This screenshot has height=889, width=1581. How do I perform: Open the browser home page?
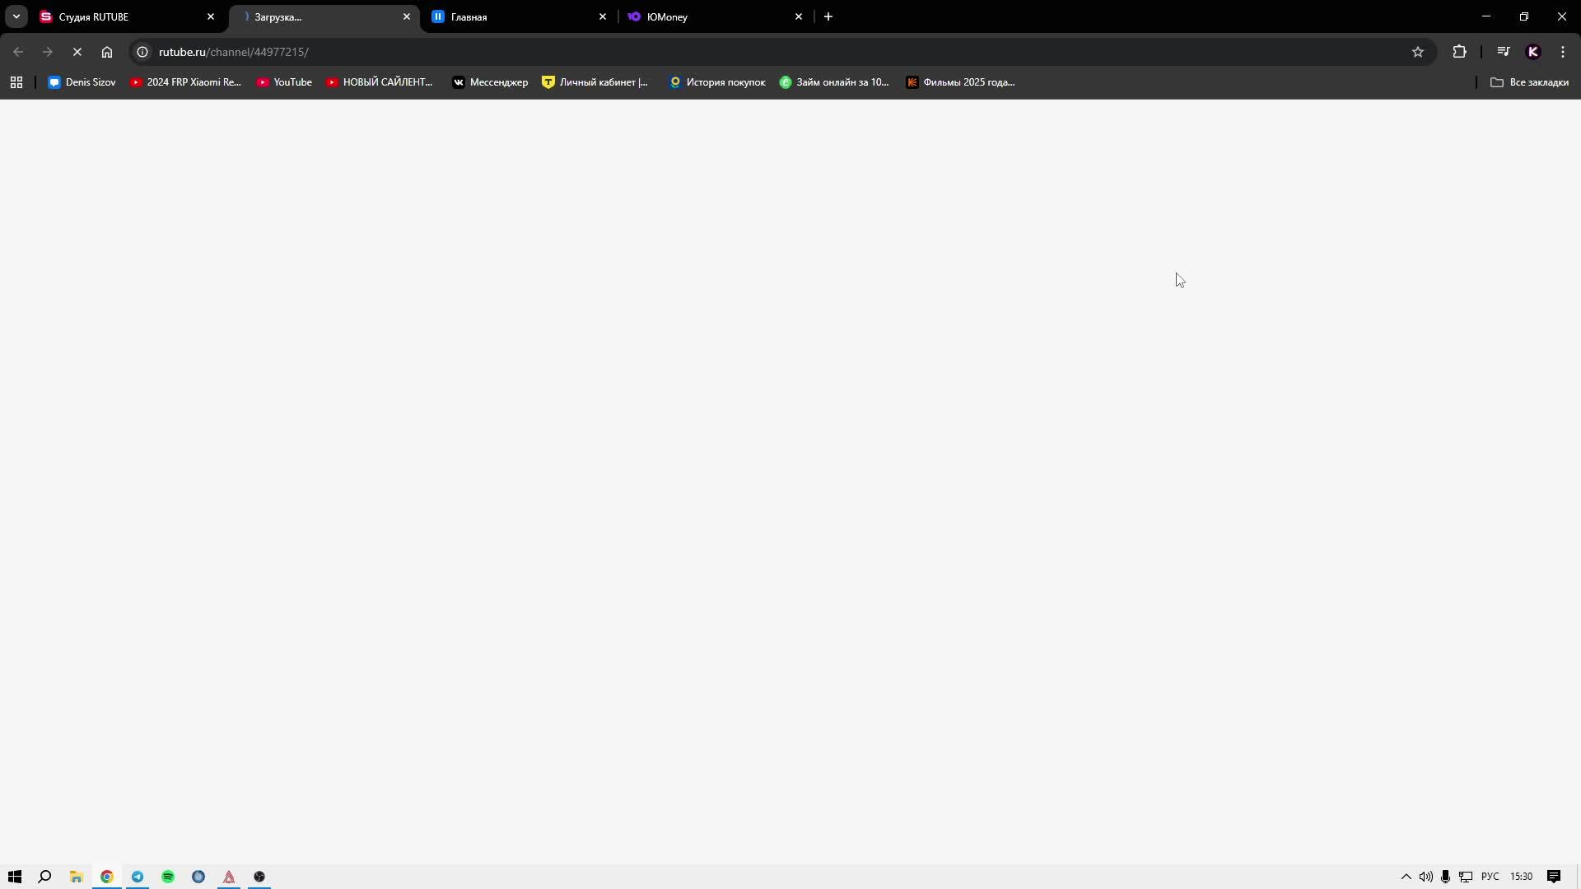coord(107,52)
